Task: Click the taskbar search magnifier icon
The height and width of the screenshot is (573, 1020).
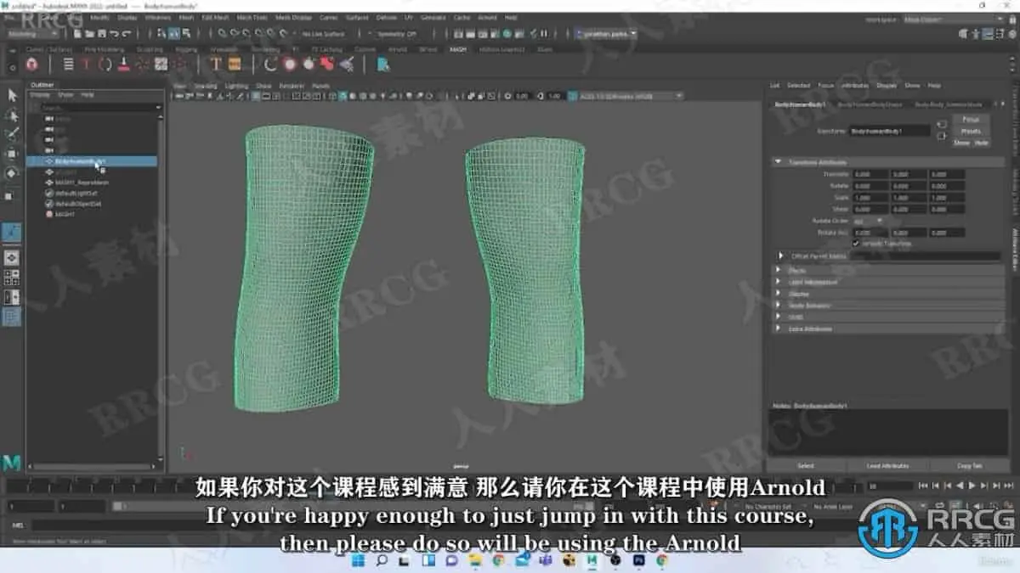Action: 382,560
